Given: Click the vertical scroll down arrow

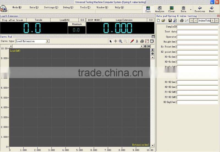Looking at the screenshot, I should (x=153, y=145).
